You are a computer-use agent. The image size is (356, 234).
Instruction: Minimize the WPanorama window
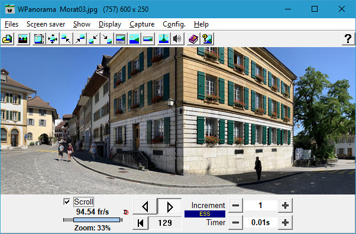288,9
